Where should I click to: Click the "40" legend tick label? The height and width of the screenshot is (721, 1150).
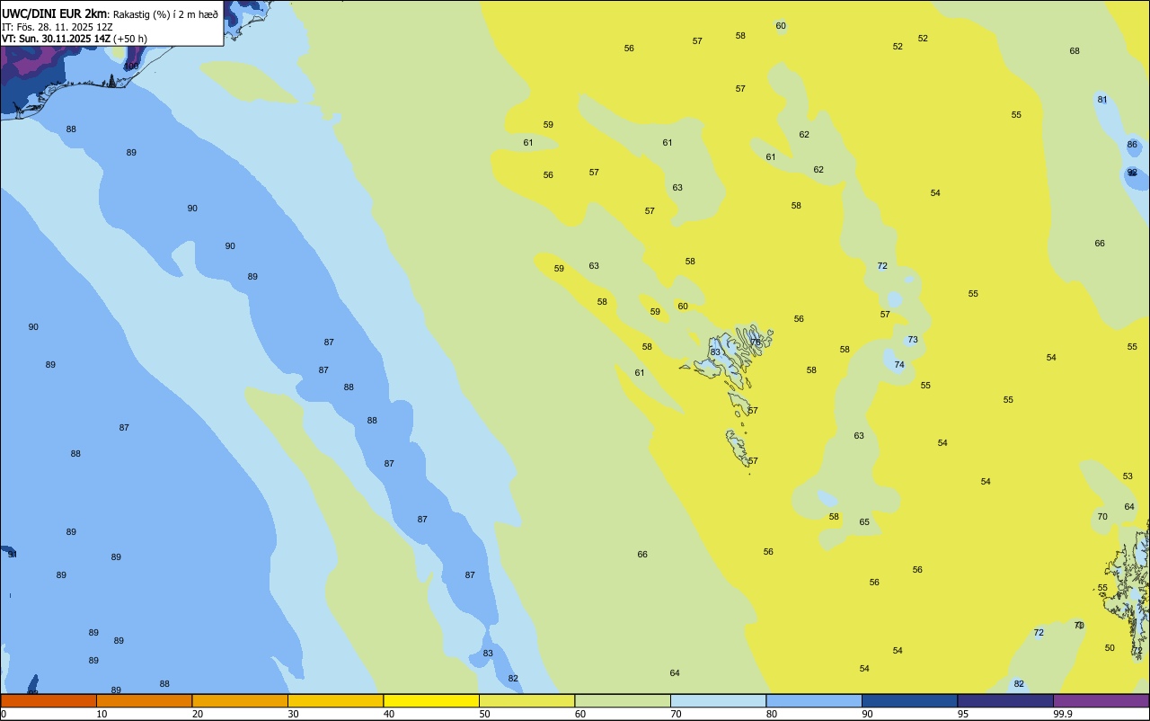pos(388,714)
